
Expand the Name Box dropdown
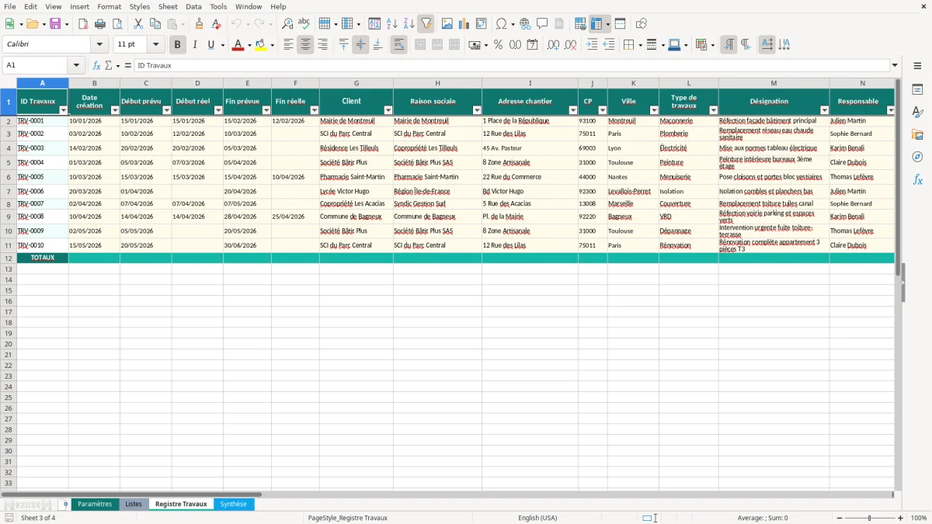[x=76, y=65]
